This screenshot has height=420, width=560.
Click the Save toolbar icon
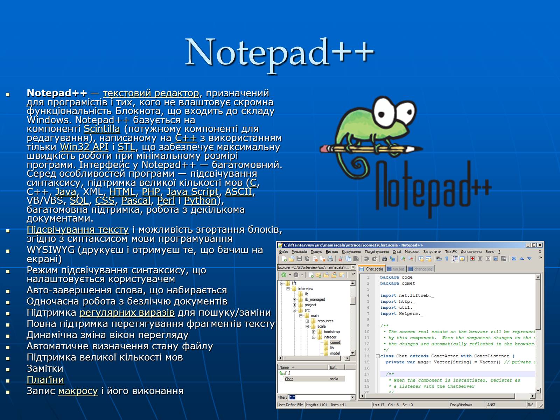coord(299,259)
